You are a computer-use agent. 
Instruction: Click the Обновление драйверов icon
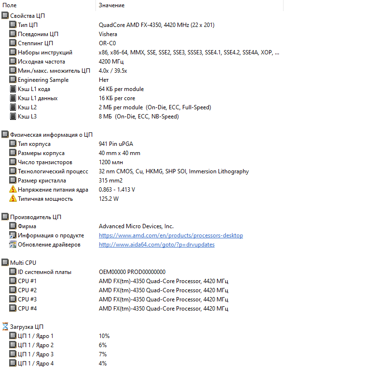pyautogui.click(x=13, y=244)
